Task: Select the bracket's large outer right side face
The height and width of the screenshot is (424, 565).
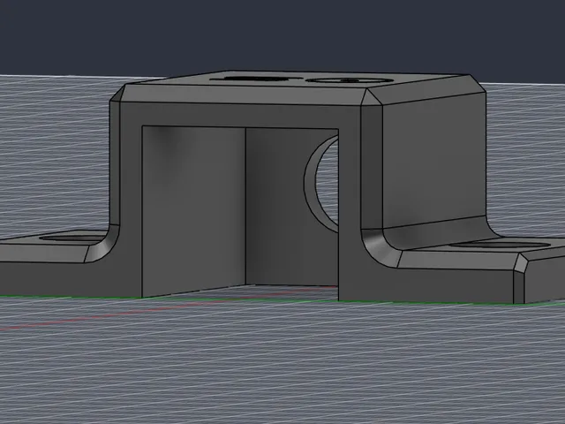Action: (x=433, y=161)
